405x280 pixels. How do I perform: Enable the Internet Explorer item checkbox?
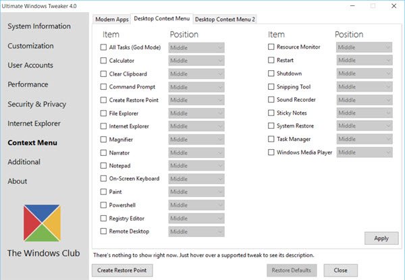(x=103, y=126)
